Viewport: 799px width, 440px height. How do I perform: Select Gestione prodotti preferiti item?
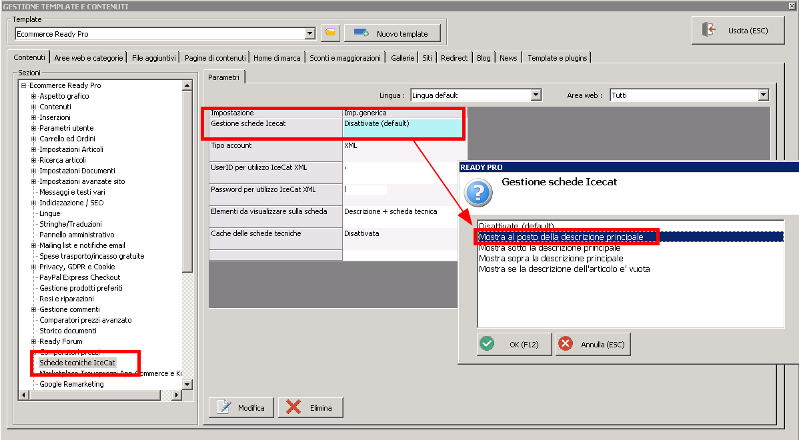point(81,288)
